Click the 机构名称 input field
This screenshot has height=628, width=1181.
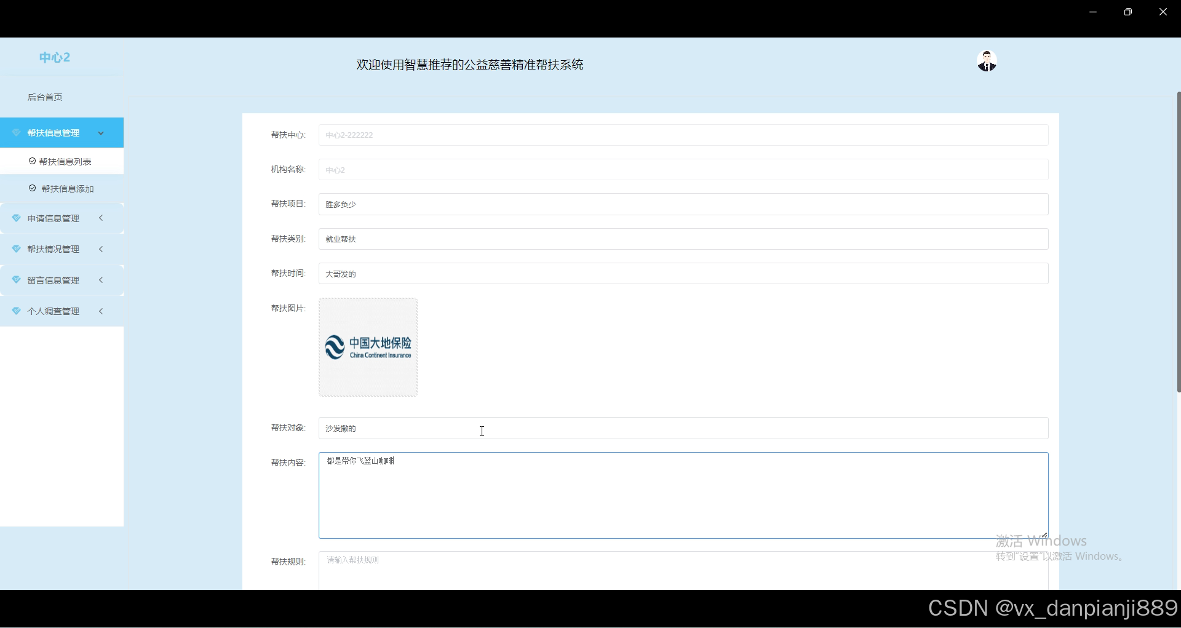683,170
